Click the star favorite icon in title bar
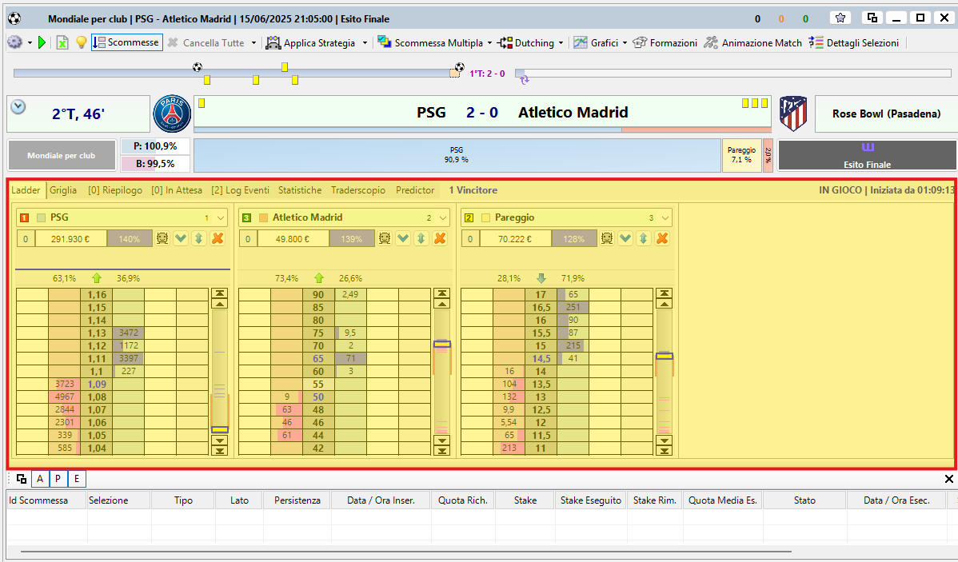The height and width of the screenshot is (562, 958). pyautogui.click(x=840, y=18)
